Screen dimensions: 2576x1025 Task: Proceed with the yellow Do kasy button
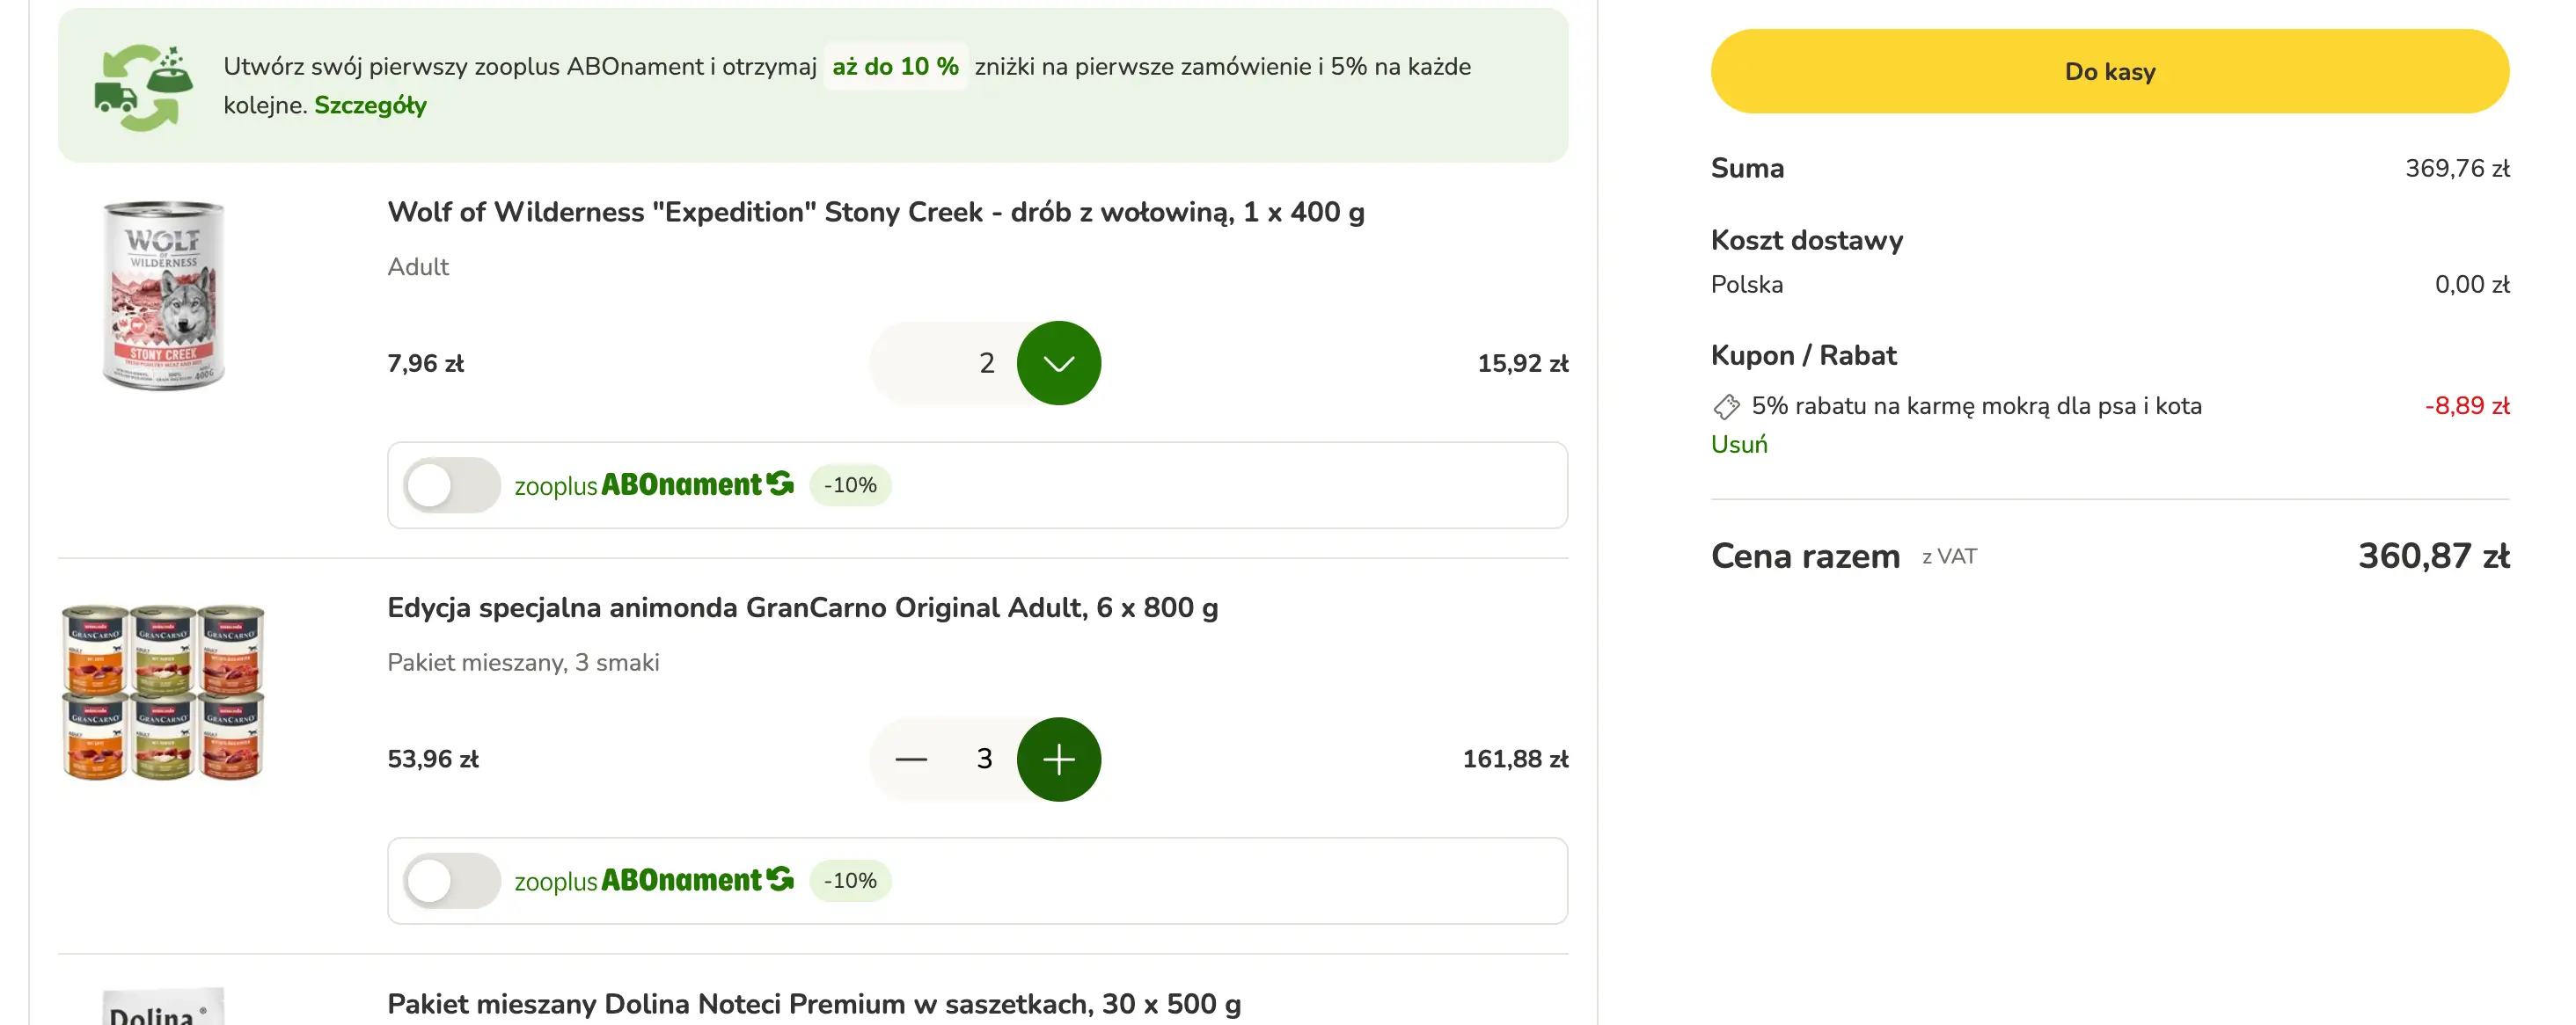(x=2109, y=72)
